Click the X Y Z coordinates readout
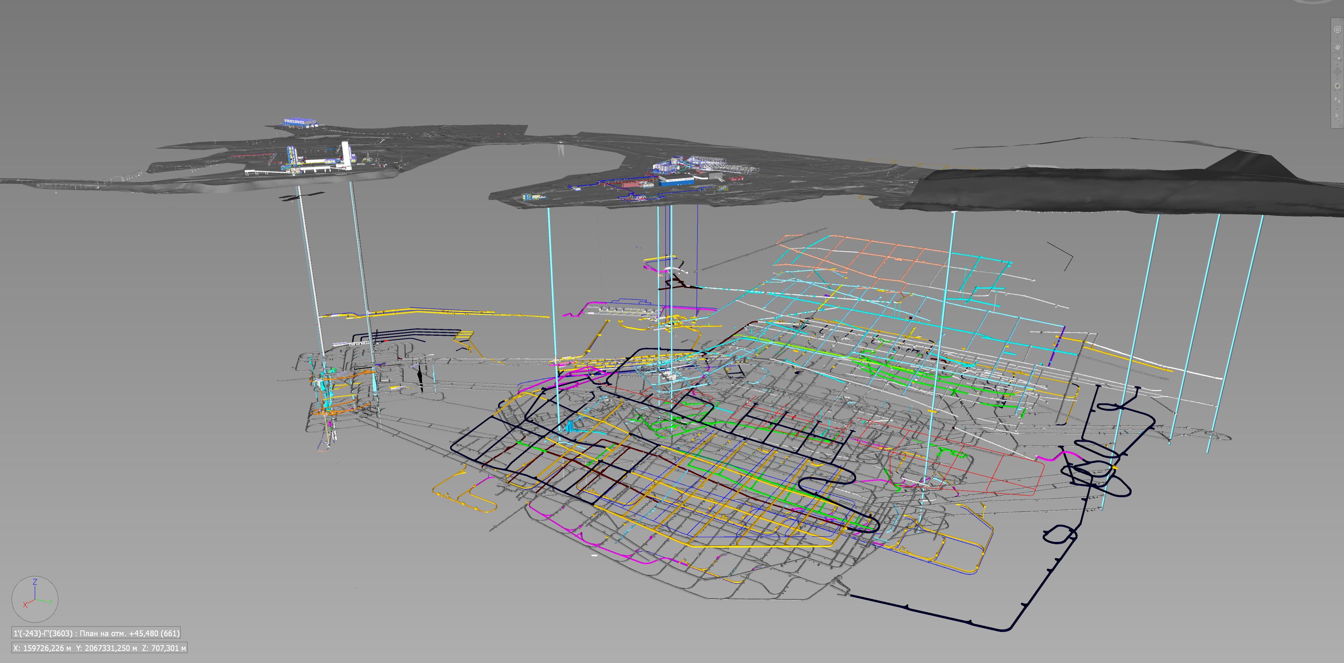Image resolution: width=1344 pixels, height=663 pixels. [99, 648]
